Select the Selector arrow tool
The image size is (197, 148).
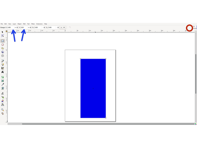click(2, 32)
